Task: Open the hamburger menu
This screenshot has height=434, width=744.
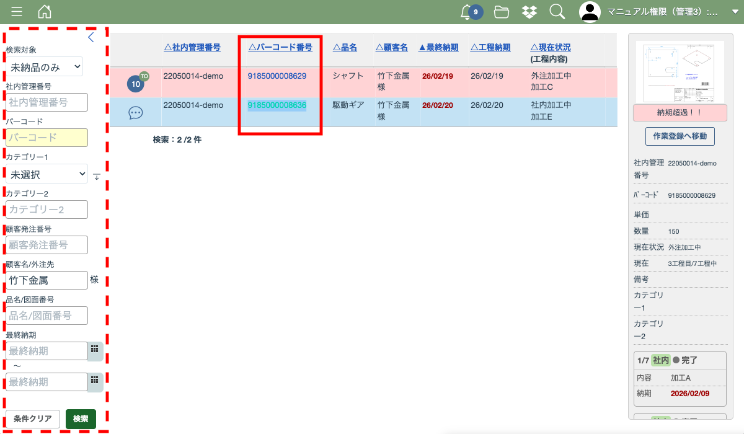Action: [x=17, y=12]
